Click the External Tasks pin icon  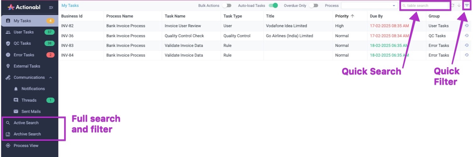[8, 66]
